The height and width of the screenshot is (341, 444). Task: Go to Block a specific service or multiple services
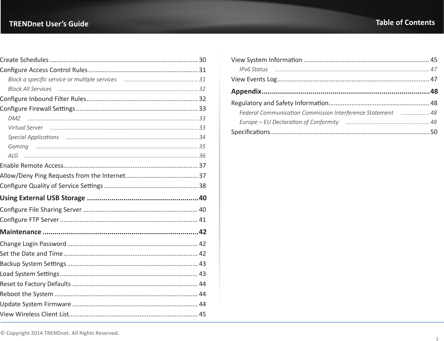(x=107, y=79)
